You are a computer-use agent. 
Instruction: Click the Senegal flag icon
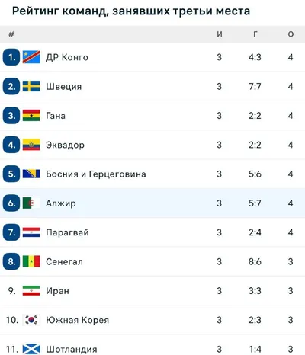click(31, 261)
